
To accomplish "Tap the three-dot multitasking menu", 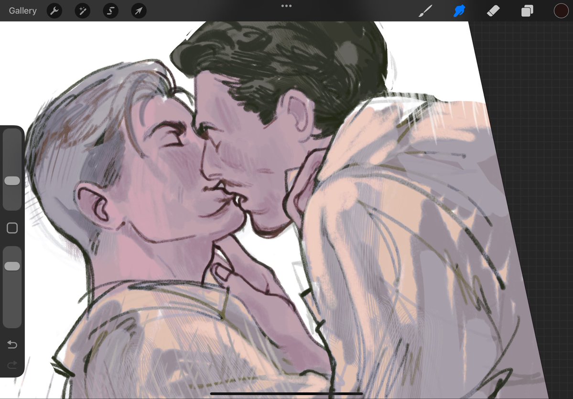I will (287, 6).
